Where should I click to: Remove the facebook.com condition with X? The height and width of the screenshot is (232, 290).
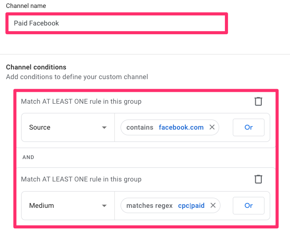tap(212, 127)
